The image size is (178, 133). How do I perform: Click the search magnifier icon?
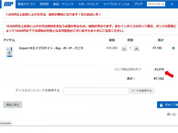163,4
